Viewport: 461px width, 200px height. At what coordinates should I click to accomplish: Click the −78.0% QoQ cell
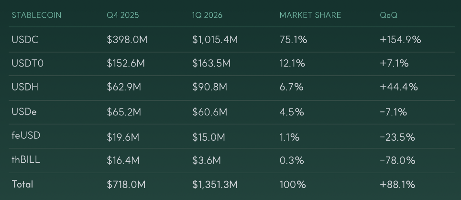click(397, 160)
